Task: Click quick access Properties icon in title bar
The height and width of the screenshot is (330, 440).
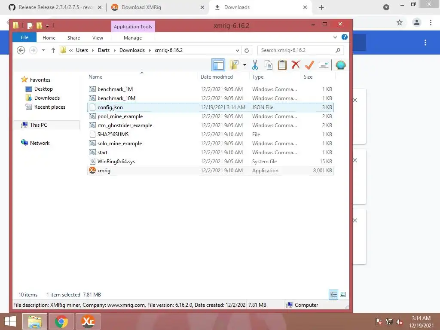Action: coord(30,26)
